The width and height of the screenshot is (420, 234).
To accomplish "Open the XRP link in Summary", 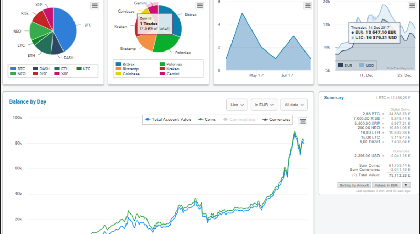I will point(375,123).
